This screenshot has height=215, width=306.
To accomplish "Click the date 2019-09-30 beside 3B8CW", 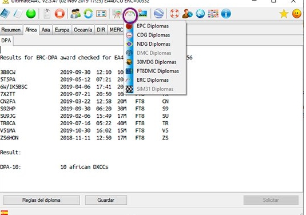I will (75, 73).
